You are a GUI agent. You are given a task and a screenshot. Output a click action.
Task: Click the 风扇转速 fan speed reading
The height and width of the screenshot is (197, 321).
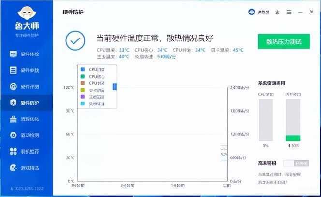pyautogui.click(x=166, y=57)
